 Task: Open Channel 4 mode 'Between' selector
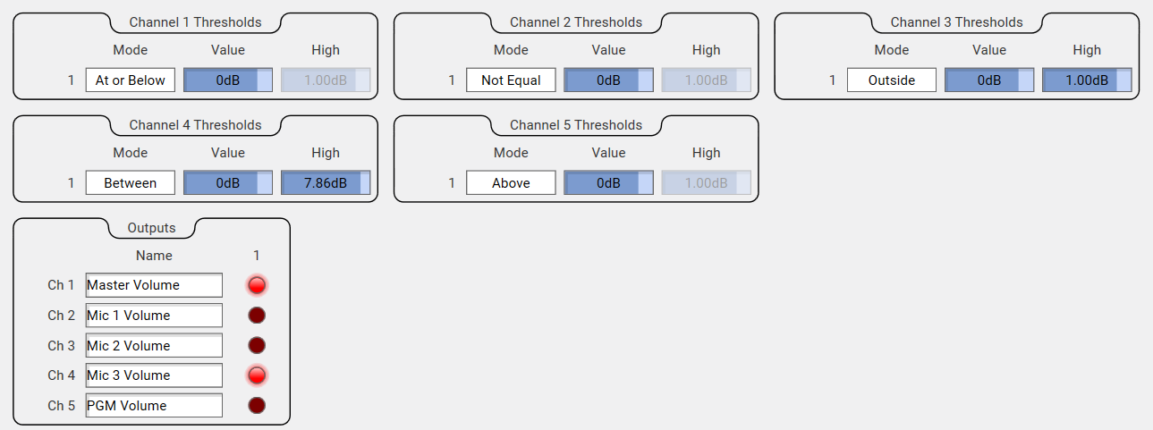[x=131, y=183]
